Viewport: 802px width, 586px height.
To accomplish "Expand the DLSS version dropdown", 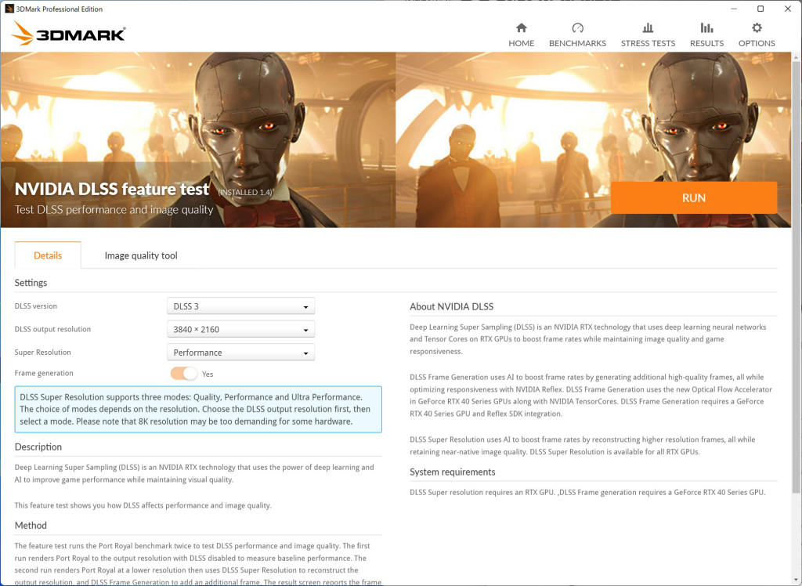I will (241, 306).
